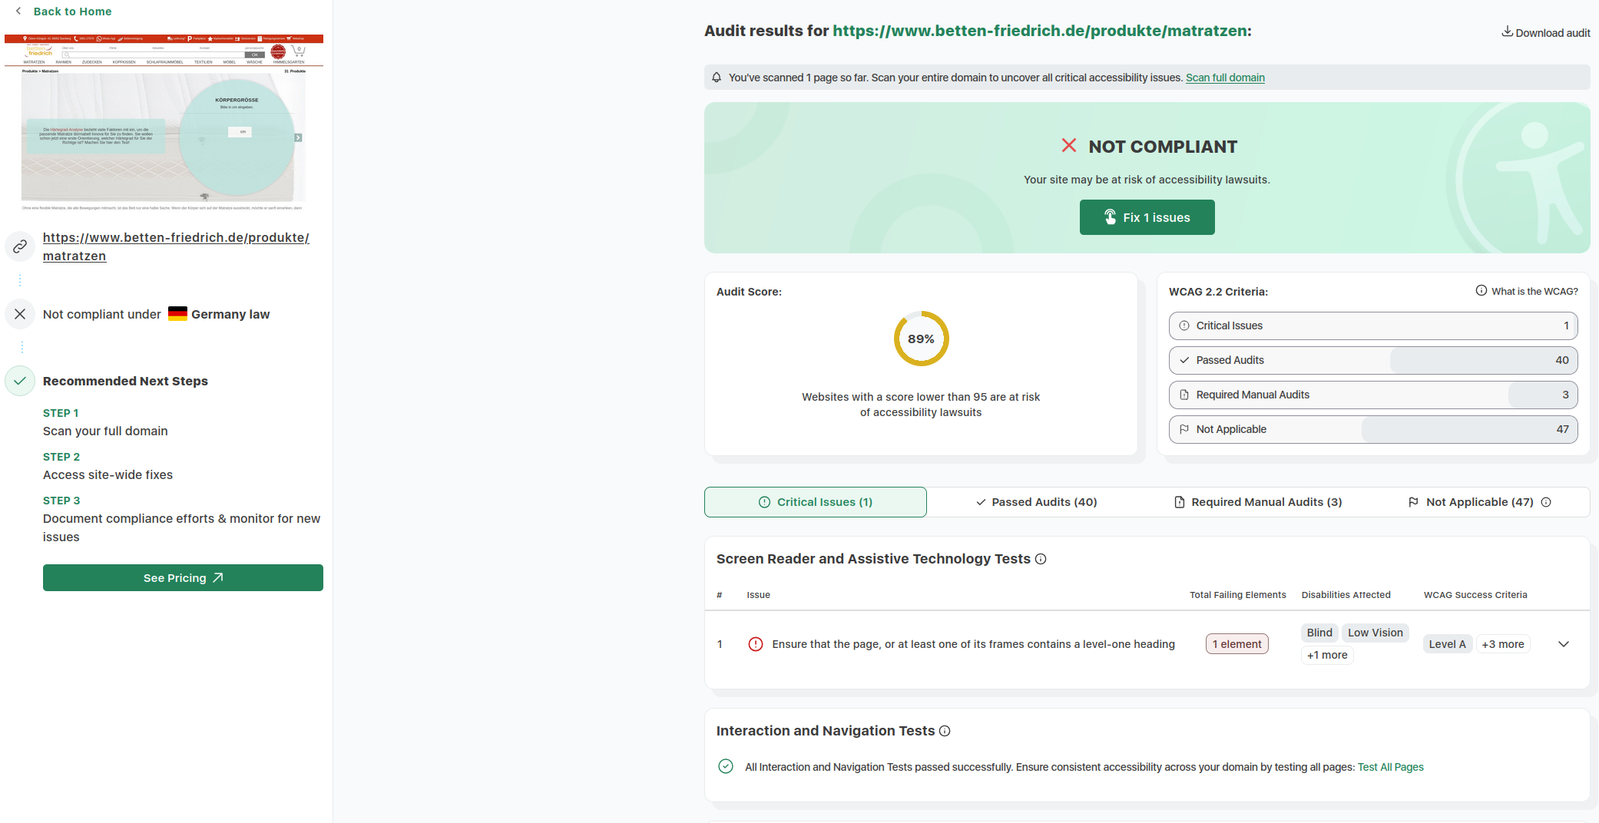Show more disabilities via +1 more
The image size is (1599, 823).
click(1327, 655)
